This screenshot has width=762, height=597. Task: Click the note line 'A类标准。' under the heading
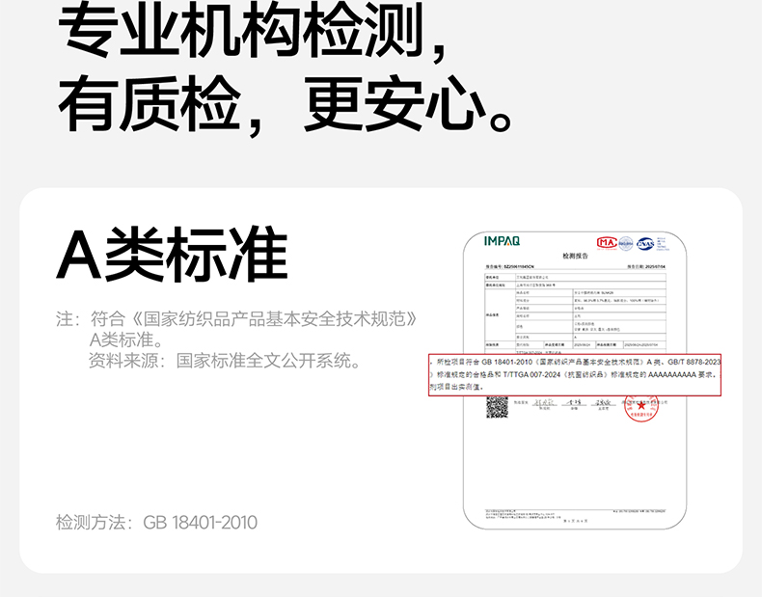(x=126, y=340)
